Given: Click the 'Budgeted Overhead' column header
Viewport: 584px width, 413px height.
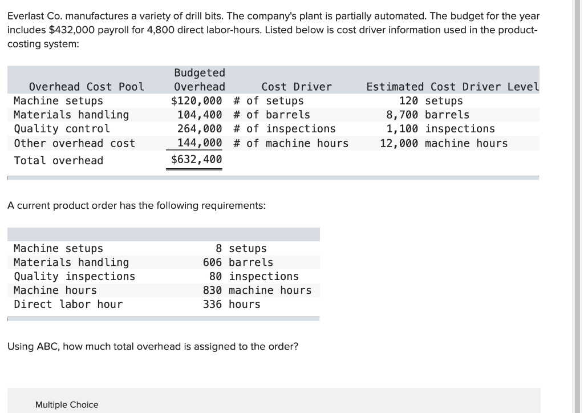Looking at the screenshot, I should coord(200,80).
